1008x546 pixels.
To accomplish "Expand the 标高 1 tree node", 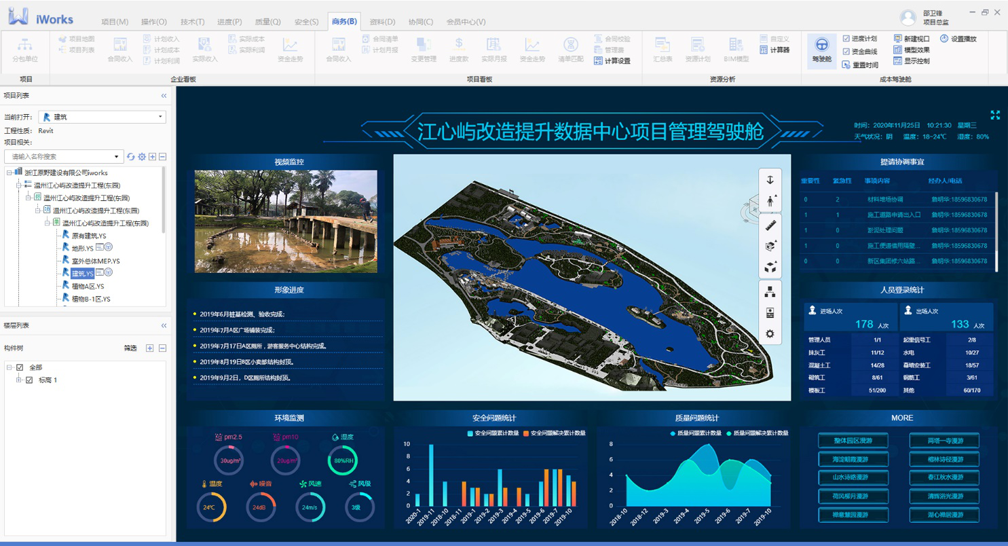I will (x=19, y=380).
